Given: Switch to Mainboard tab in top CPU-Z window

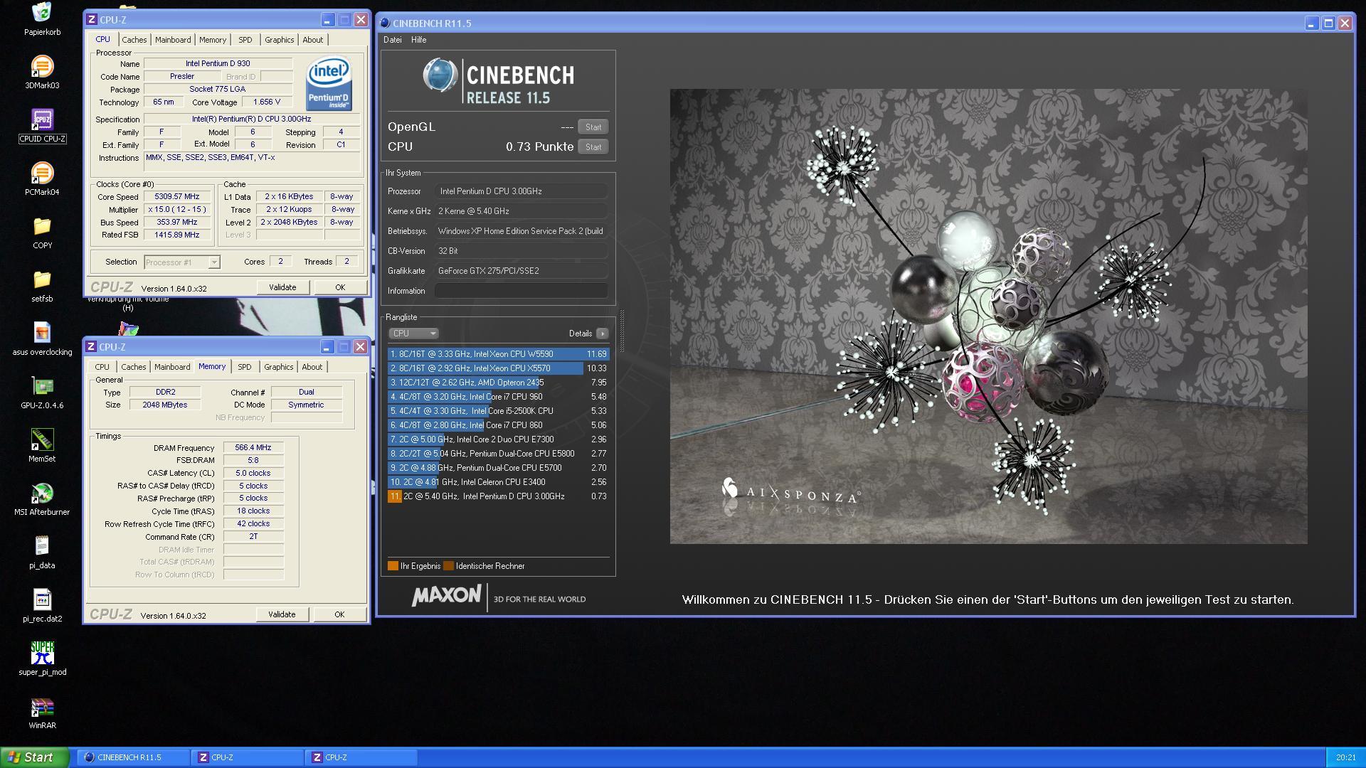Looking at the screenshot, I should tap(173, 40).
